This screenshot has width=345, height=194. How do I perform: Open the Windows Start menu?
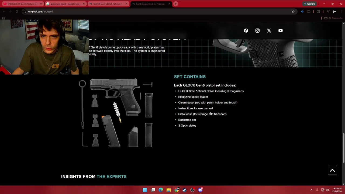[145, 190]
